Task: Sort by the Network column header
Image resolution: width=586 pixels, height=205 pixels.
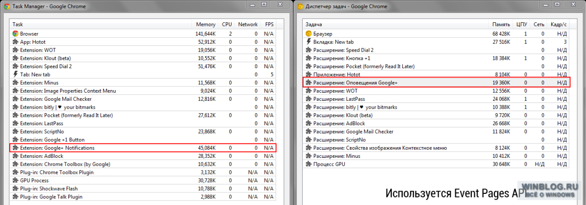Action: [248, 25]
